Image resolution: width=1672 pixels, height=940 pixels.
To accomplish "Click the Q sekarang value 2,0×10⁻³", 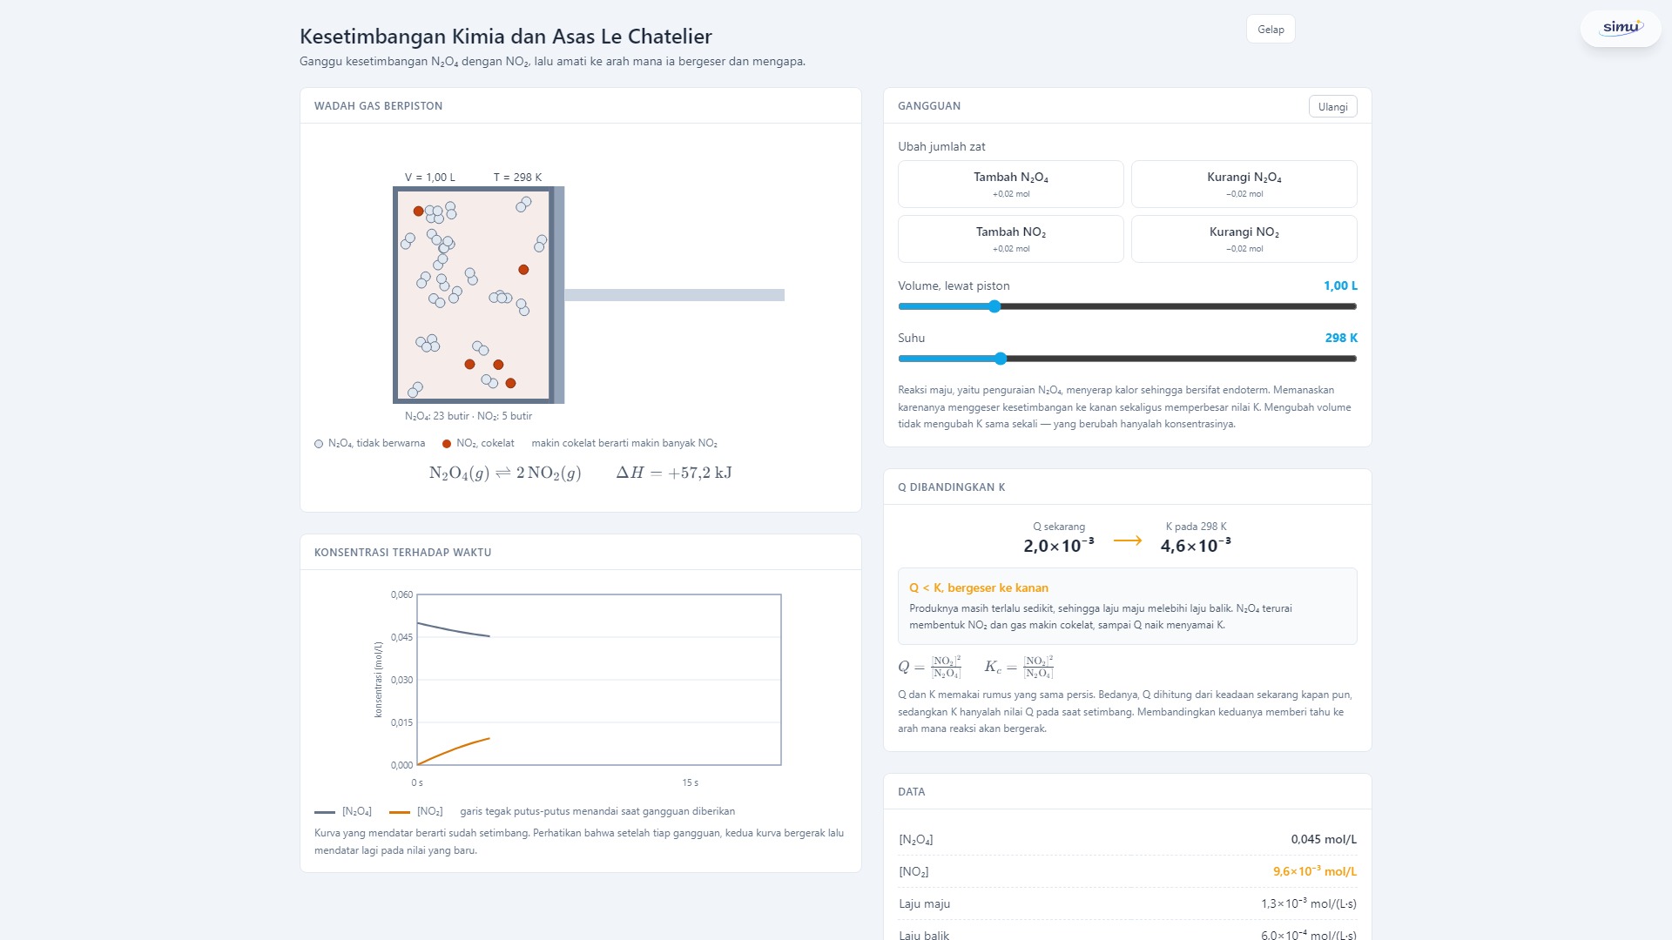I will [1059, 546].
